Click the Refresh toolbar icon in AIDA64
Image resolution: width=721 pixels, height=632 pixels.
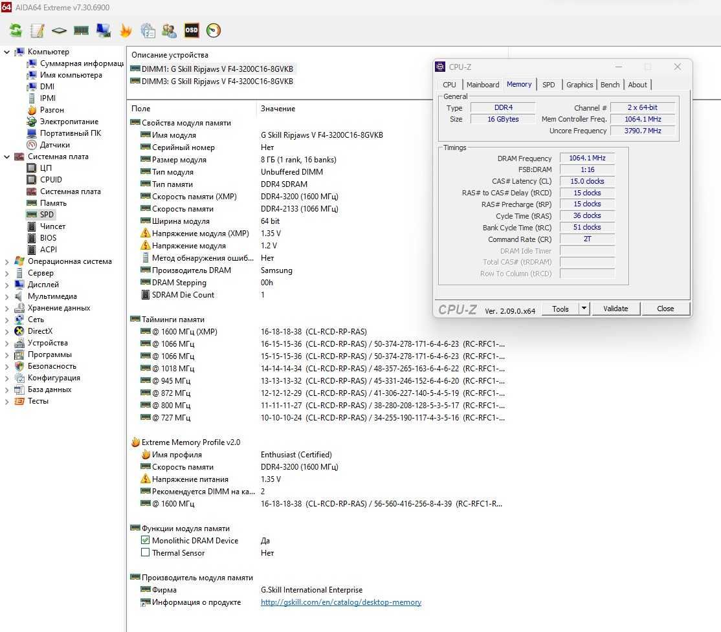coord(16,30)
